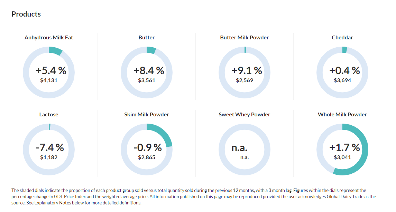Select the -0.9 % Skim Milk Powder figure
Viewport: 396px width, 212px height.
click(x=148, y=147)
